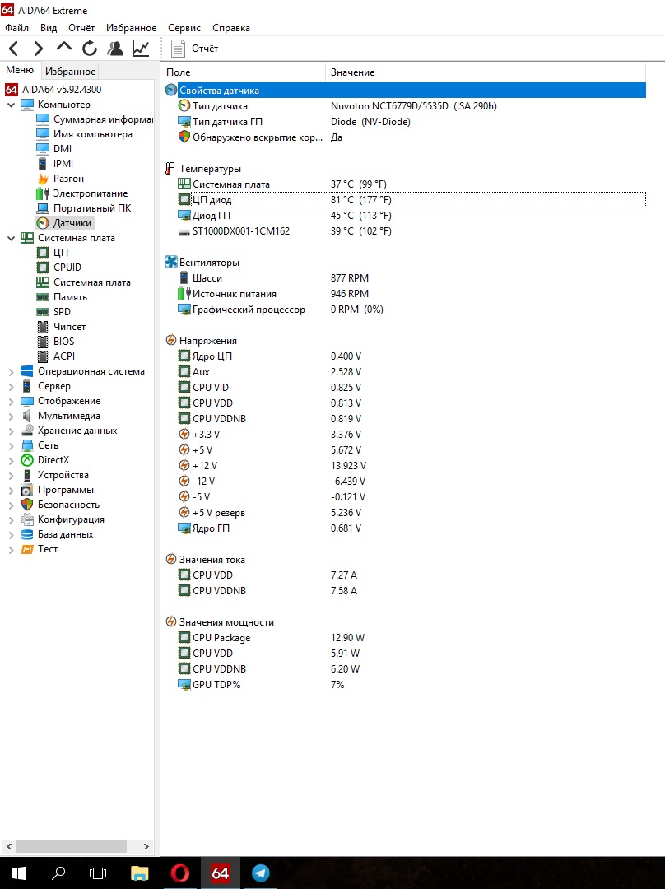Refresh the sensor readings

[x=90, y=49]
